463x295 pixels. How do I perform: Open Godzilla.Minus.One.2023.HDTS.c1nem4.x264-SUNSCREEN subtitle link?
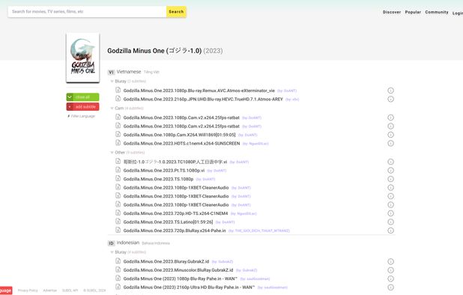coord(181,143)
